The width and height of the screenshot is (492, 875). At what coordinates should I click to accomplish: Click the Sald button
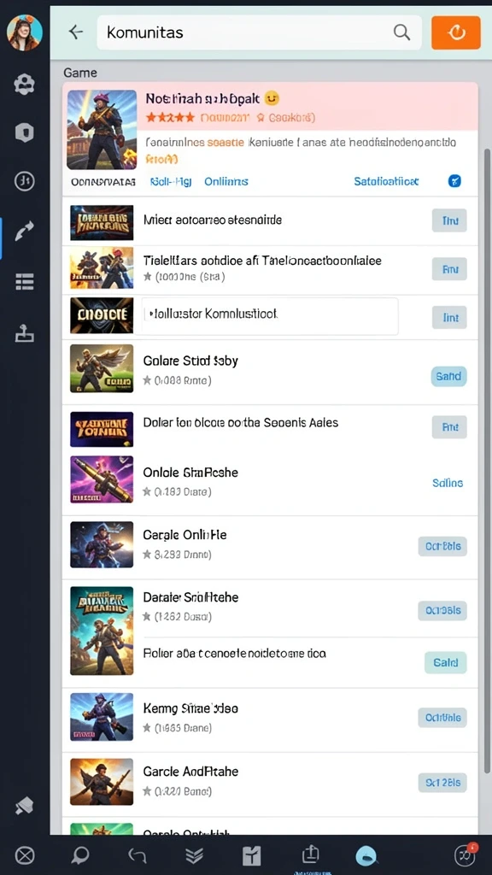[446, 662]
